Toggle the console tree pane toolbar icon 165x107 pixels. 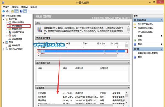[x=16, y=11]
